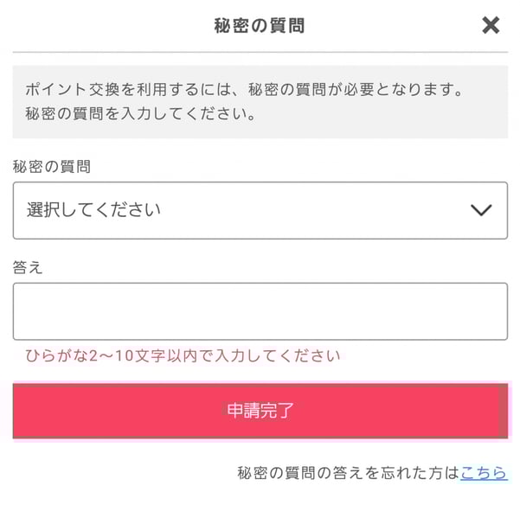Click the 答え field label
This screenshot has width=520, height=505.
click(28, 267)
